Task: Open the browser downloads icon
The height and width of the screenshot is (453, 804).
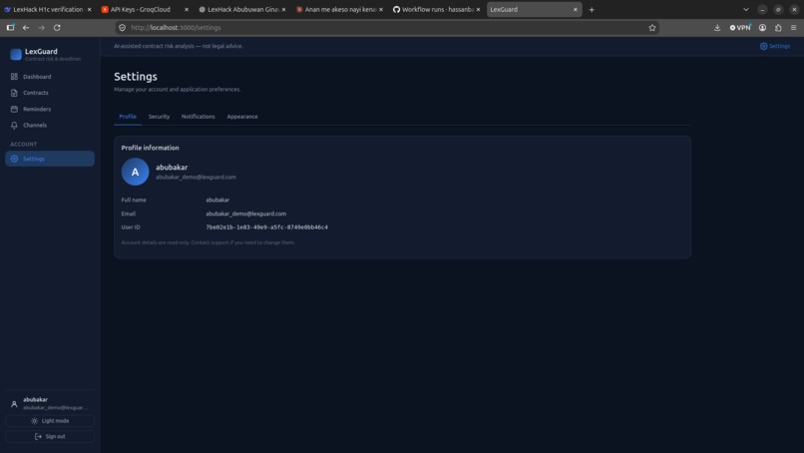Action: tap(717, 28)
